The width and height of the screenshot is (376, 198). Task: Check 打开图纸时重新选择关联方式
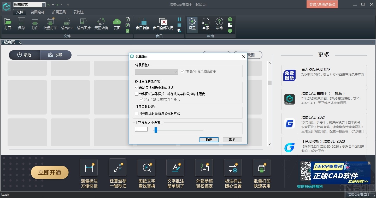(x=136, y=113)
